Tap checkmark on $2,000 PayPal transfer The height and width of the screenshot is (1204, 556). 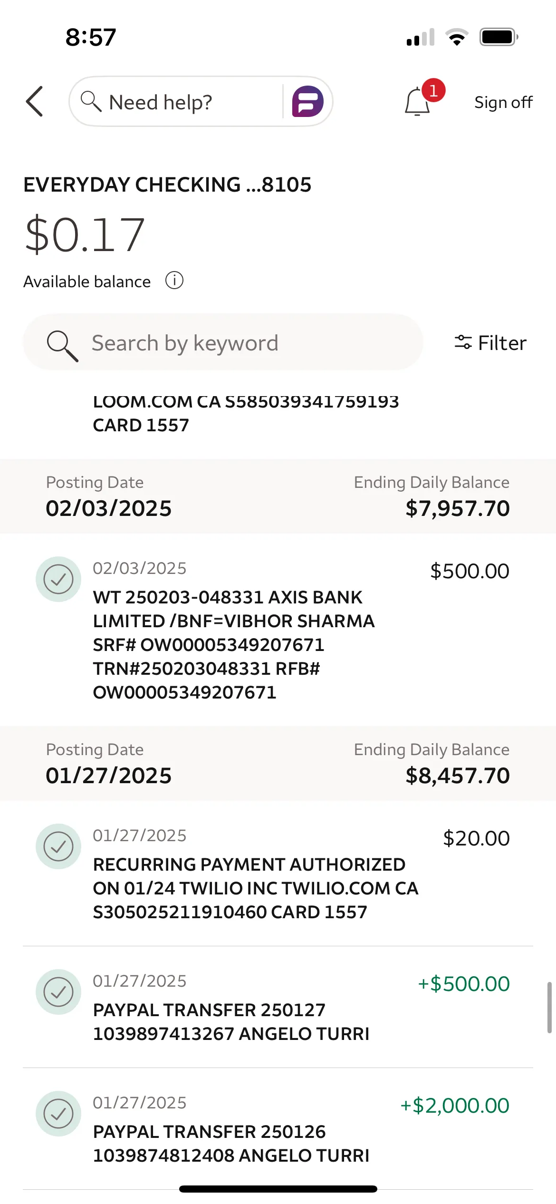coord(58,1114)
